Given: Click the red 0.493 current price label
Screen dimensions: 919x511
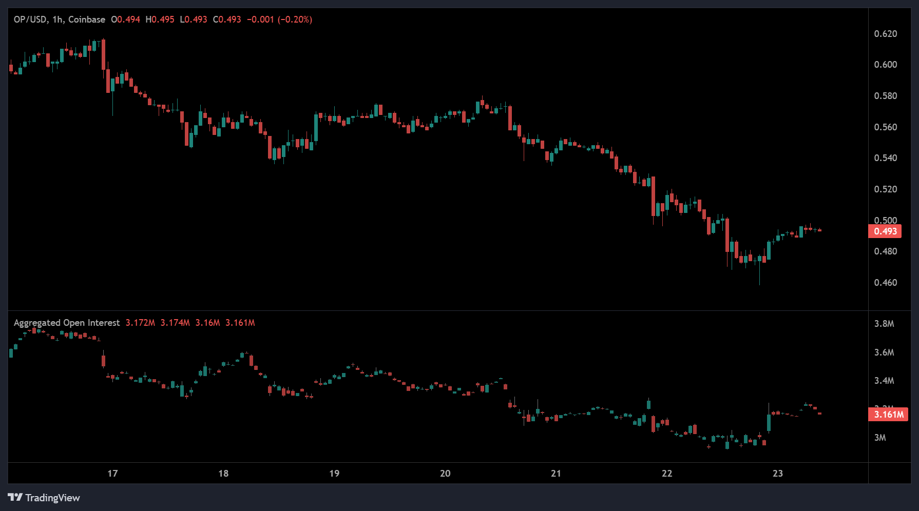Looking at the screenshot, I should click(885, 231).
